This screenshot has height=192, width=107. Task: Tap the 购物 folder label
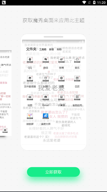[x=59, y=49]
